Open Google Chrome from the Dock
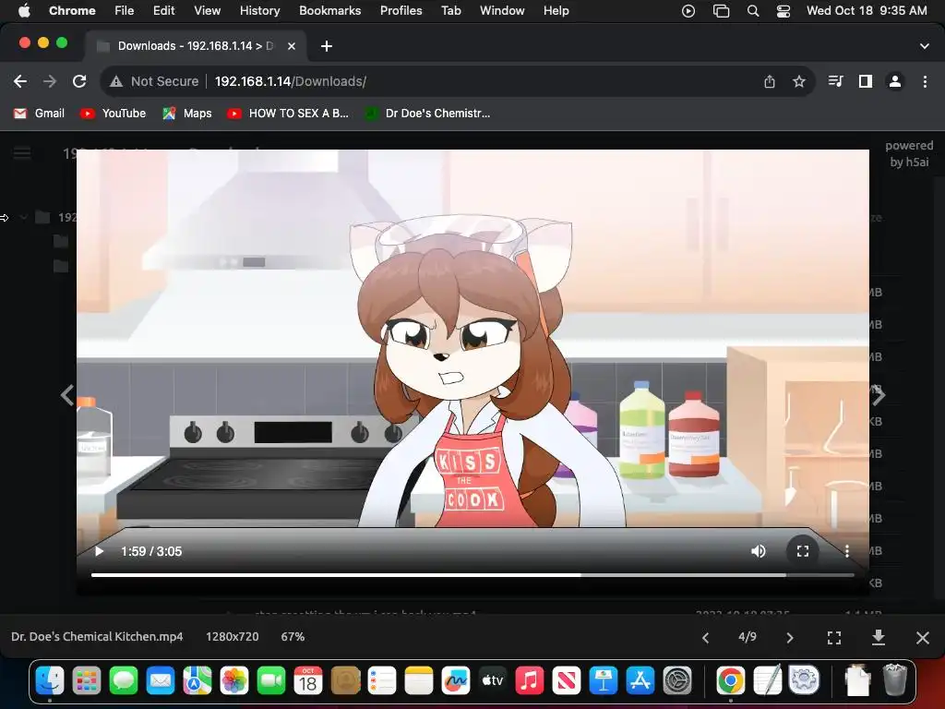This screenshot has height=709, width=945. coord(731,681)
